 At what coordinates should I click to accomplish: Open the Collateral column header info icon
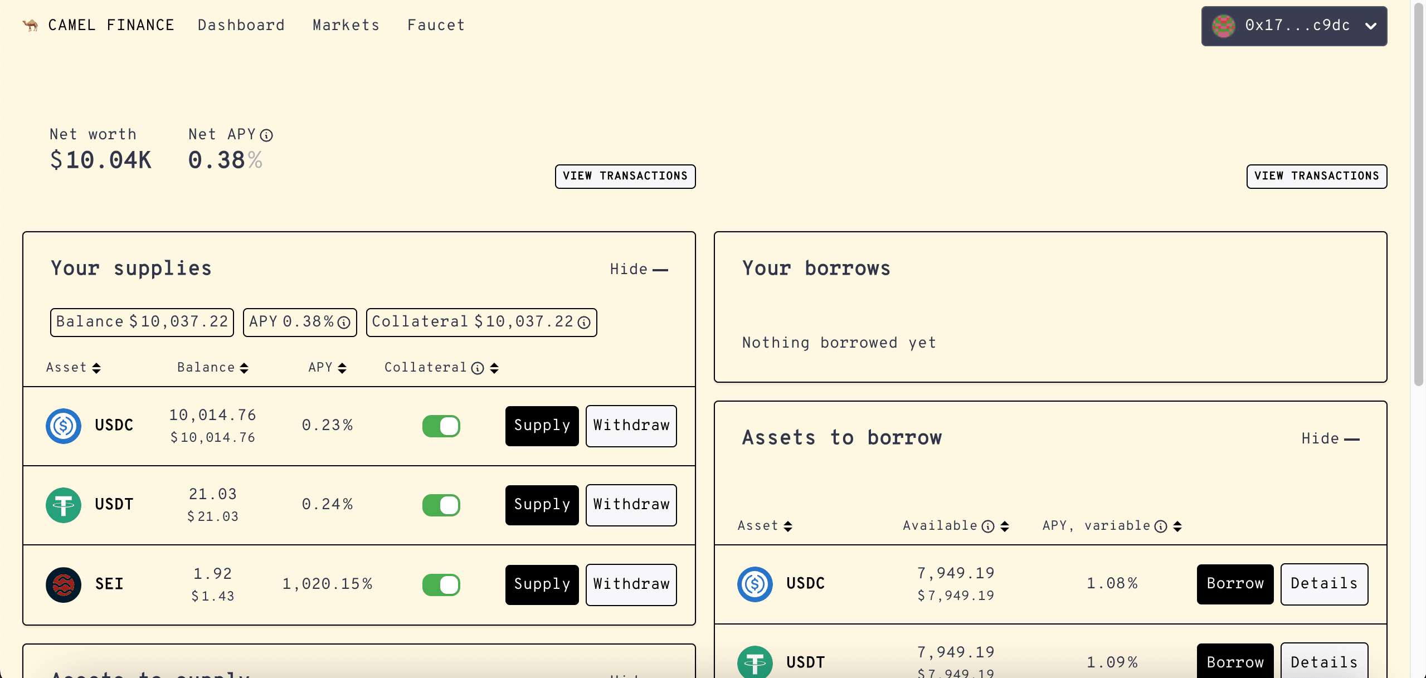pos(478,368)
